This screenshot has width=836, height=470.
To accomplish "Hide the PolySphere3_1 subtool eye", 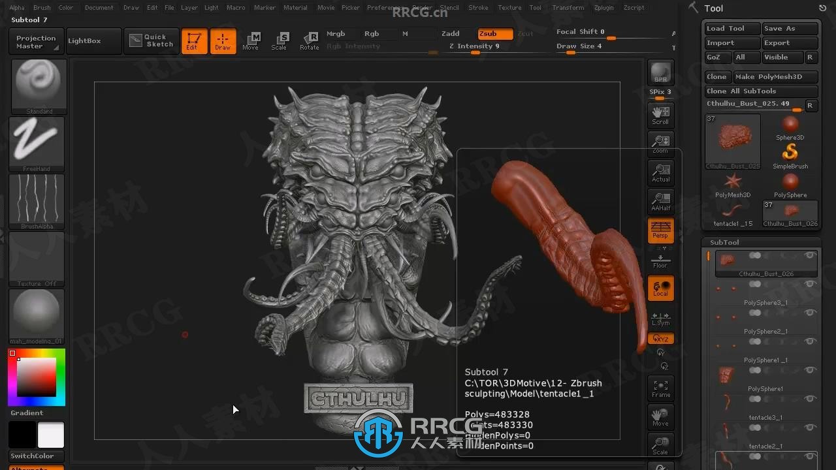I will pos(810,284).
